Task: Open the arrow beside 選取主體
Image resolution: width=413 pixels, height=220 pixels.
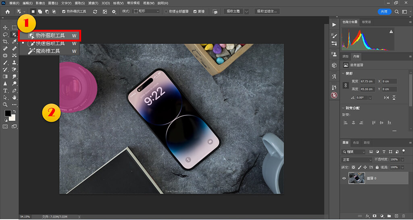Action: coord(246,12)
